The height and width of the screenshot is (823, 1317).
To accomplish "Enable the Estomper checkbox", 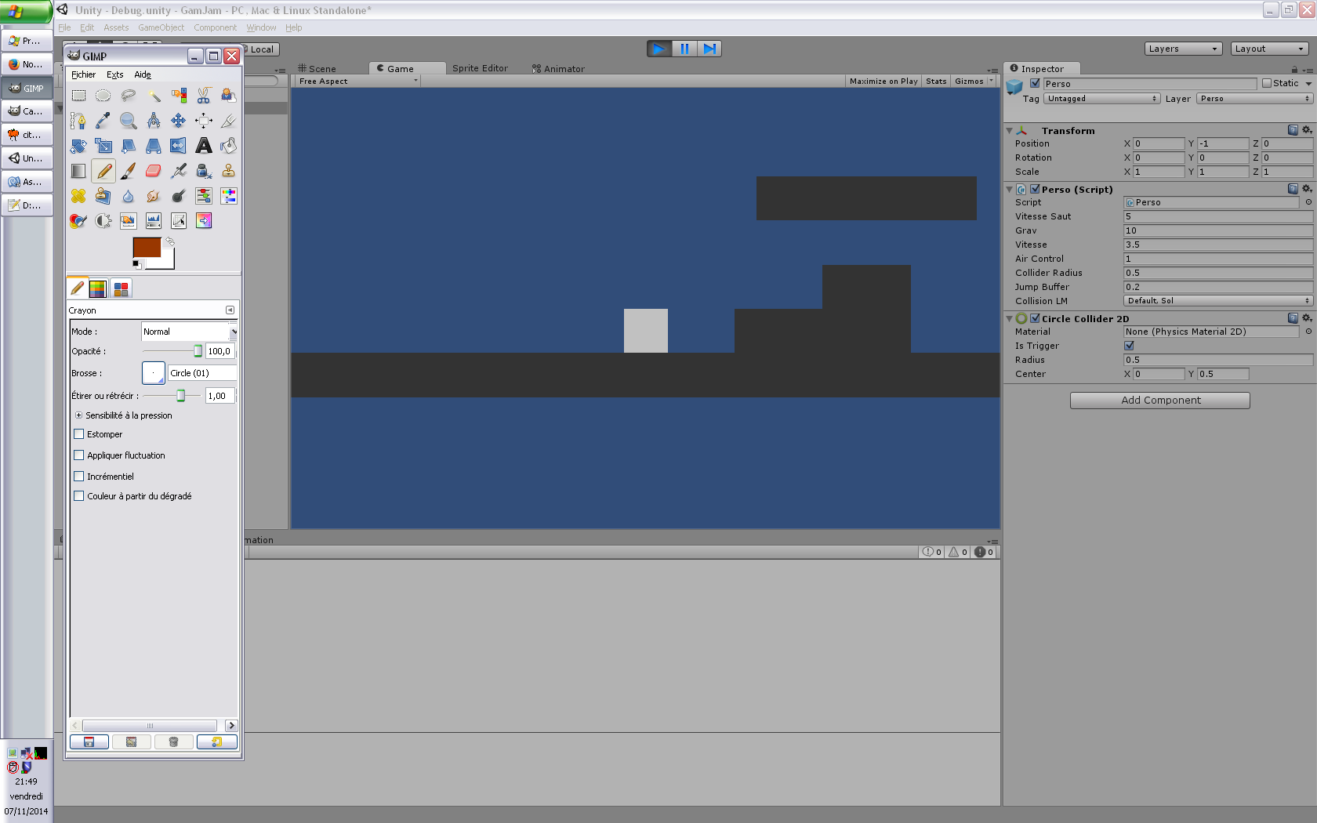I will coord(79,434).
